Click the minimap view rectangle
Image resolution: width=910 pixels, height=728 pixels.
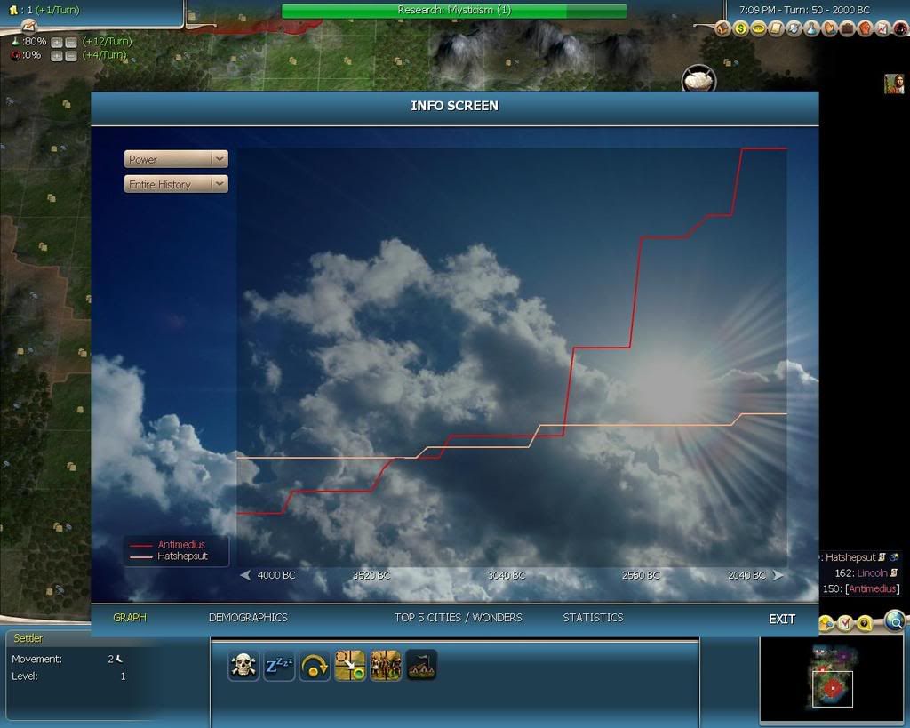(x=833, y=689)
